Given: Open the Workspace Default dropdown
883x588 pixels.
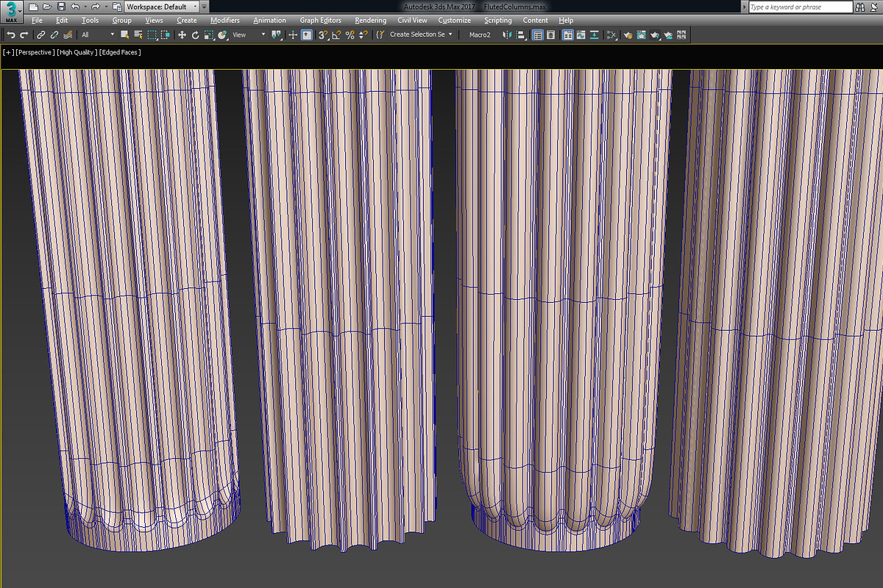Looking at the screenshot, I should pyautogui.click(x=160, y=6).
